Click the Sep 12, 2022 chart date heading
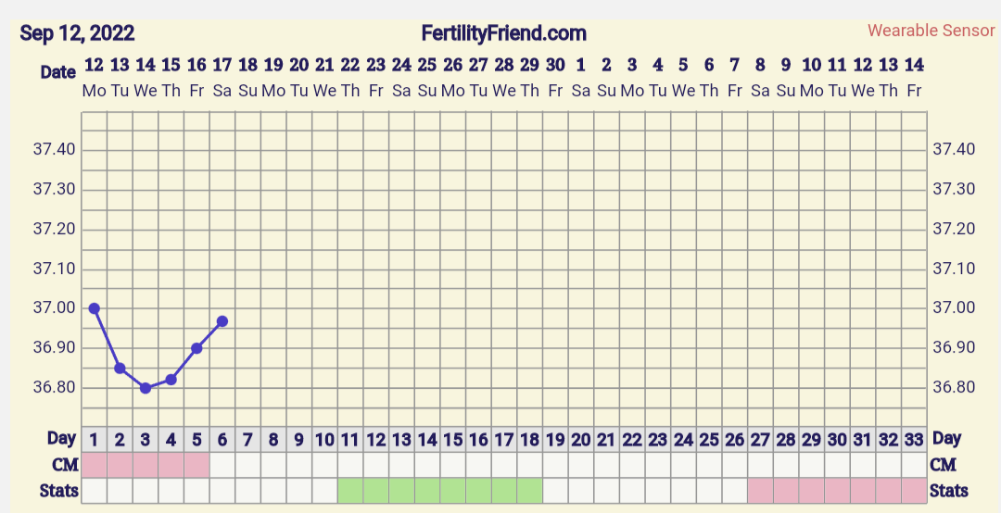1001x513 pixels. click(77, 33)
